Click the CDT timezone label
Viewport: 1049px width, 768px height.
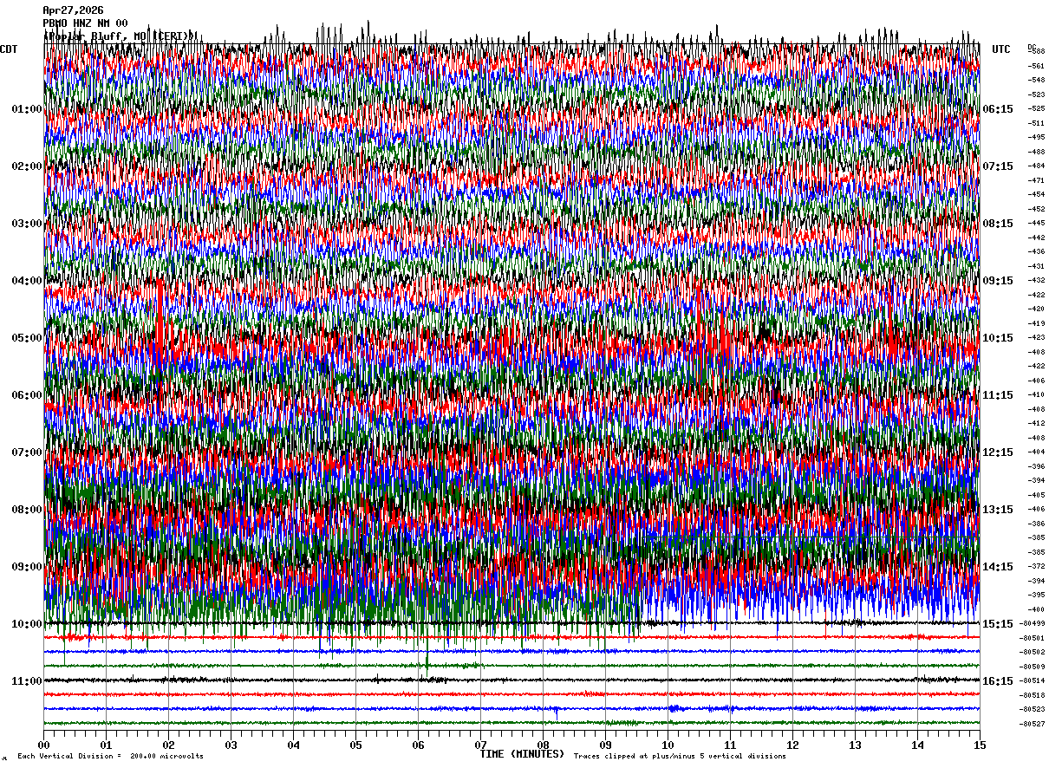click(x=9, y=49)
